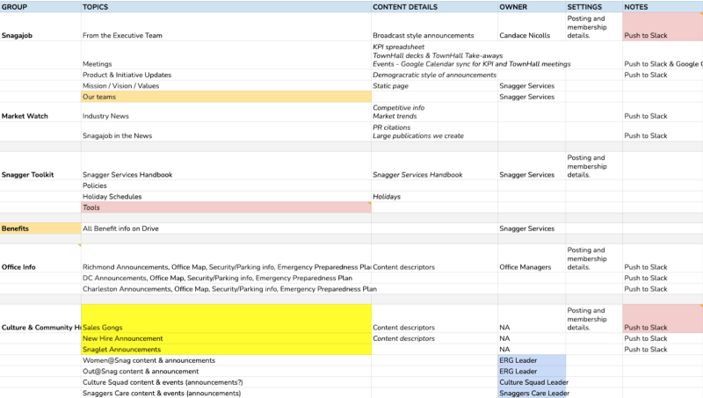The image size is (703, 398).
Task: Select the TOPICS column header
Action: tap(226, 7)
